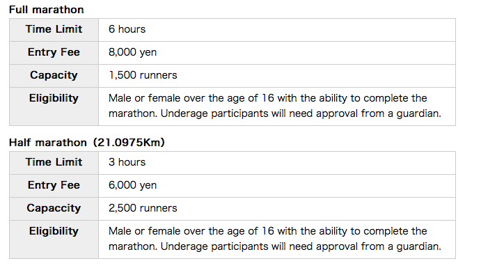Viewport: 481px width, 268px height.
Task: Select the Entry Fee label in Half marathon table
Action: click(x=54, y=185)
